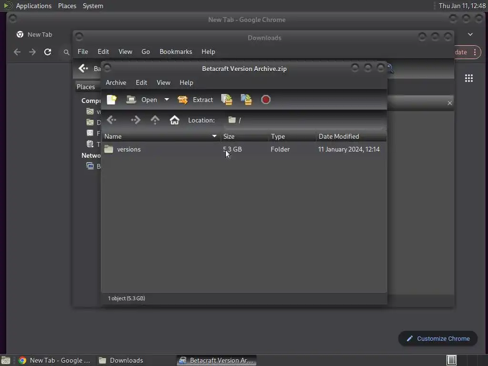Open the View menu in Downloads window
Viewport: 488px width, 366px height.
pos(125,51)
